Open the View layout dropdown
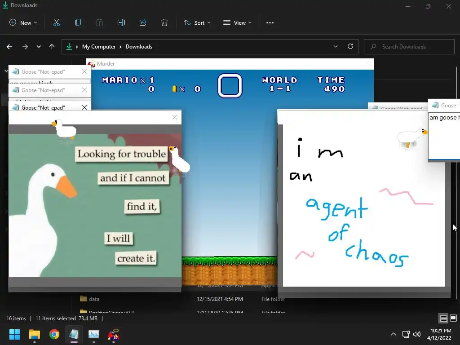This screenshot has width=460, height=345. coord(237,22)
